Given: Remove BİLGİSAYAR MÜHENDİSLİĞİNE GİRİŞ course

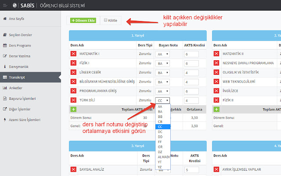Looking at the screenshot, I should click(x=73, y=81).
